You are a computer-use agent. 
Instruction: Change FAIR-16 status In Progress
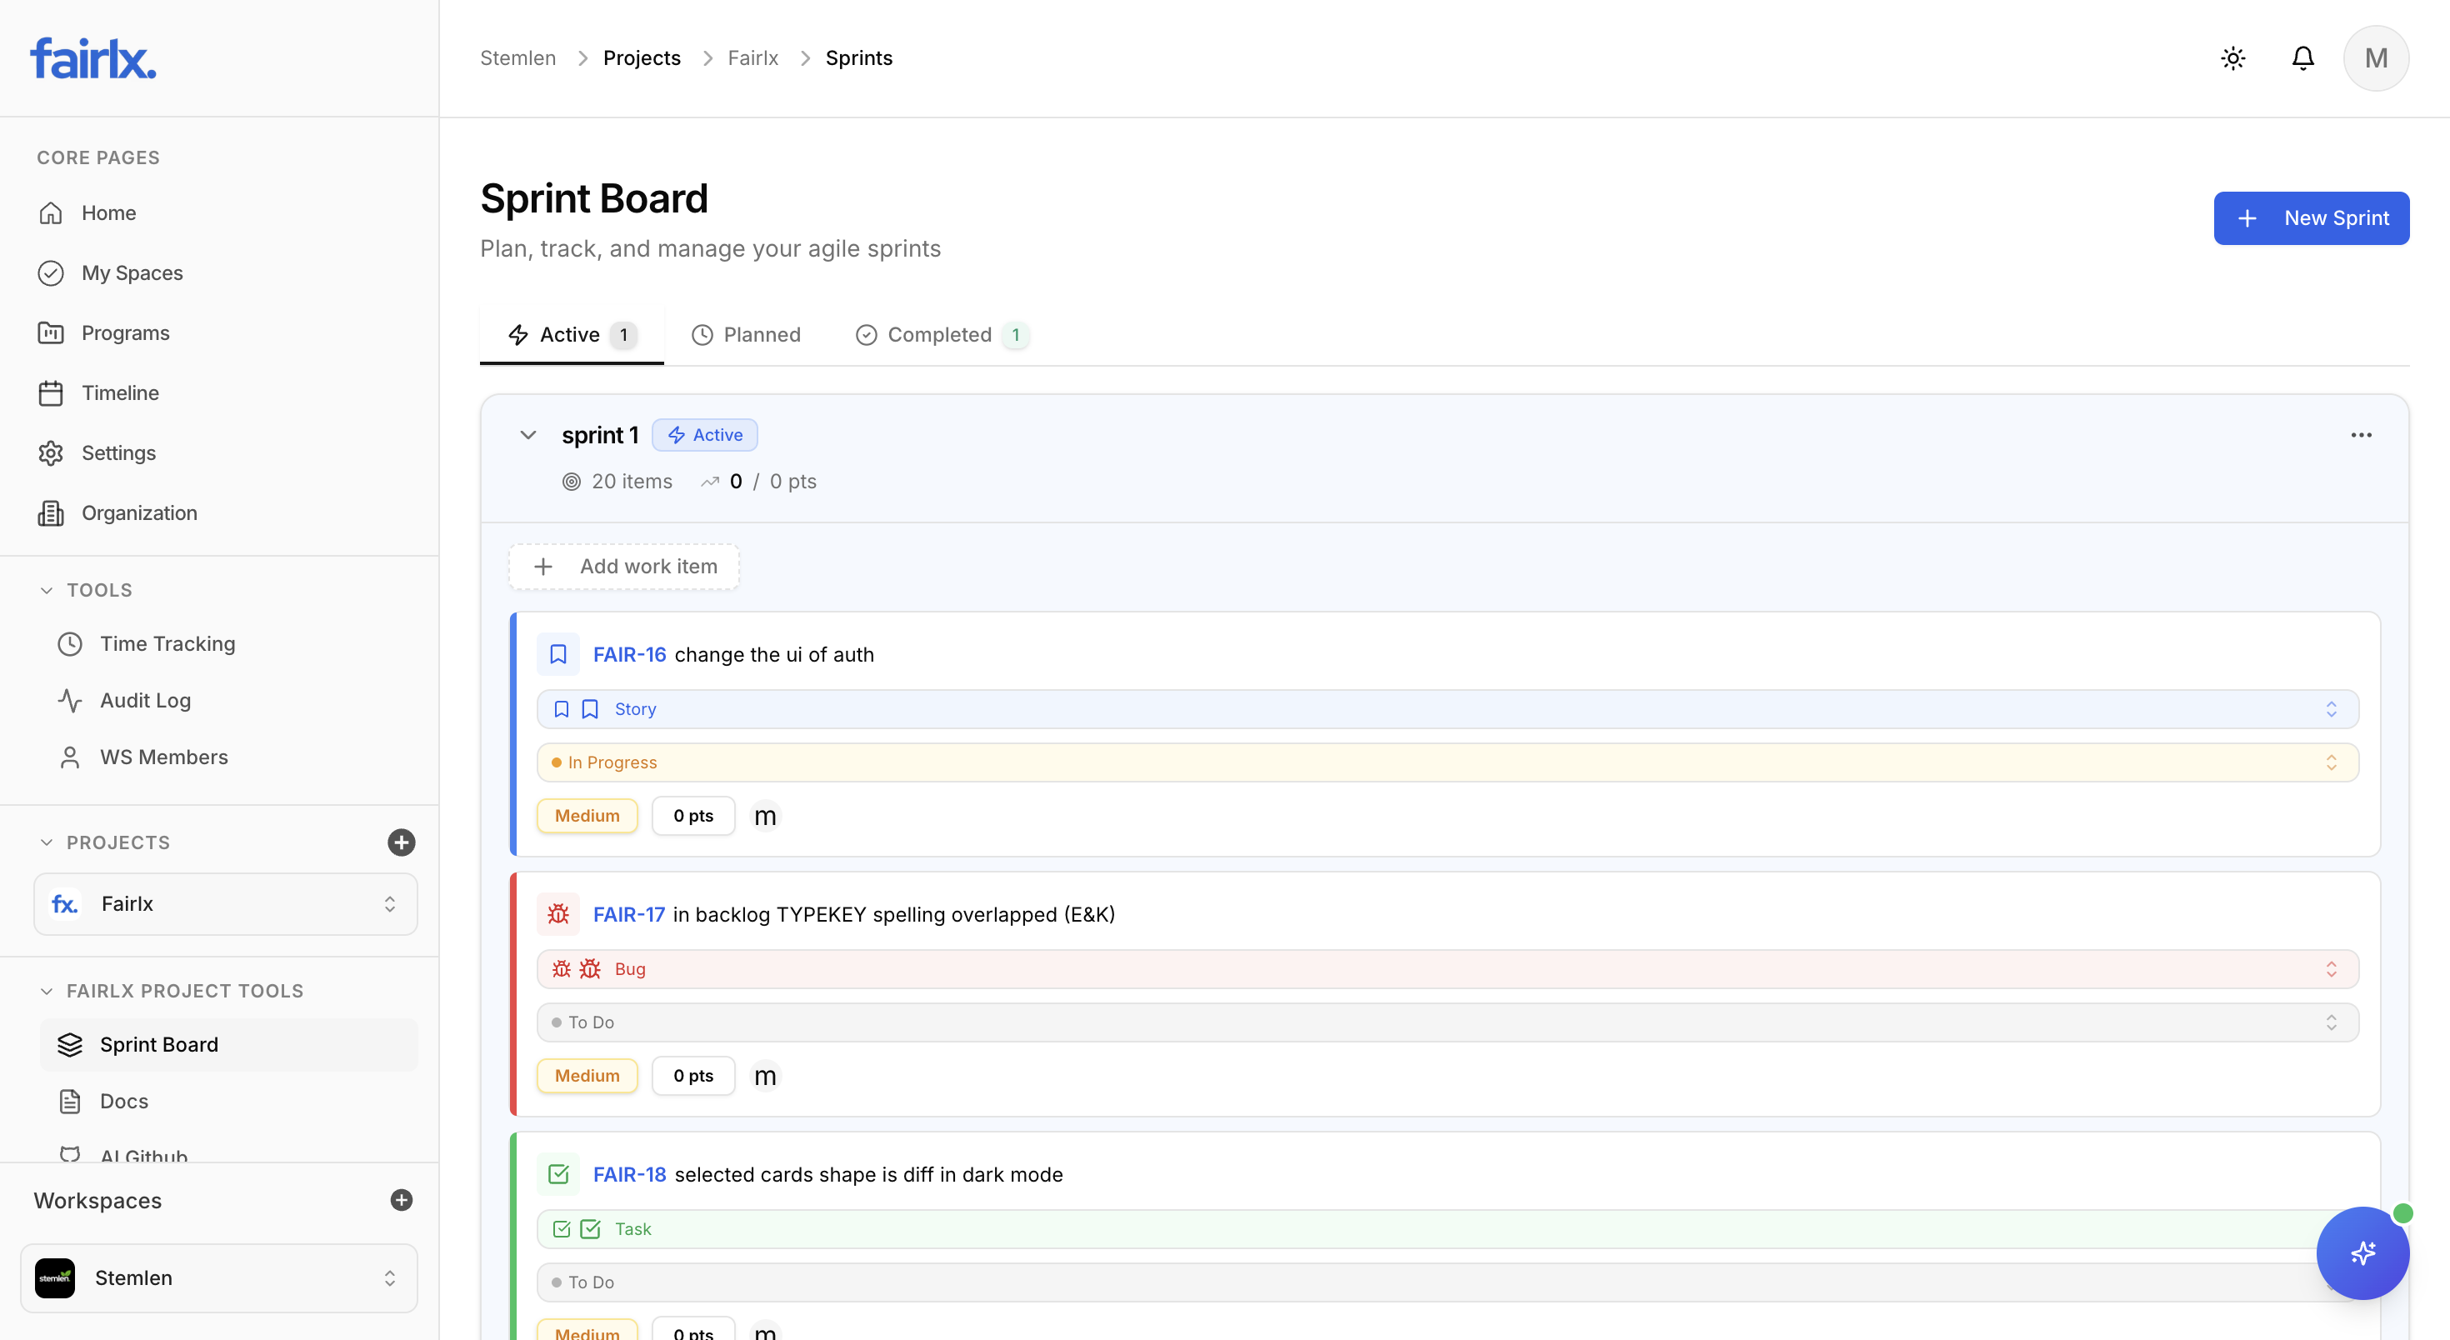pyautogui.click(x=1447, y=762)
